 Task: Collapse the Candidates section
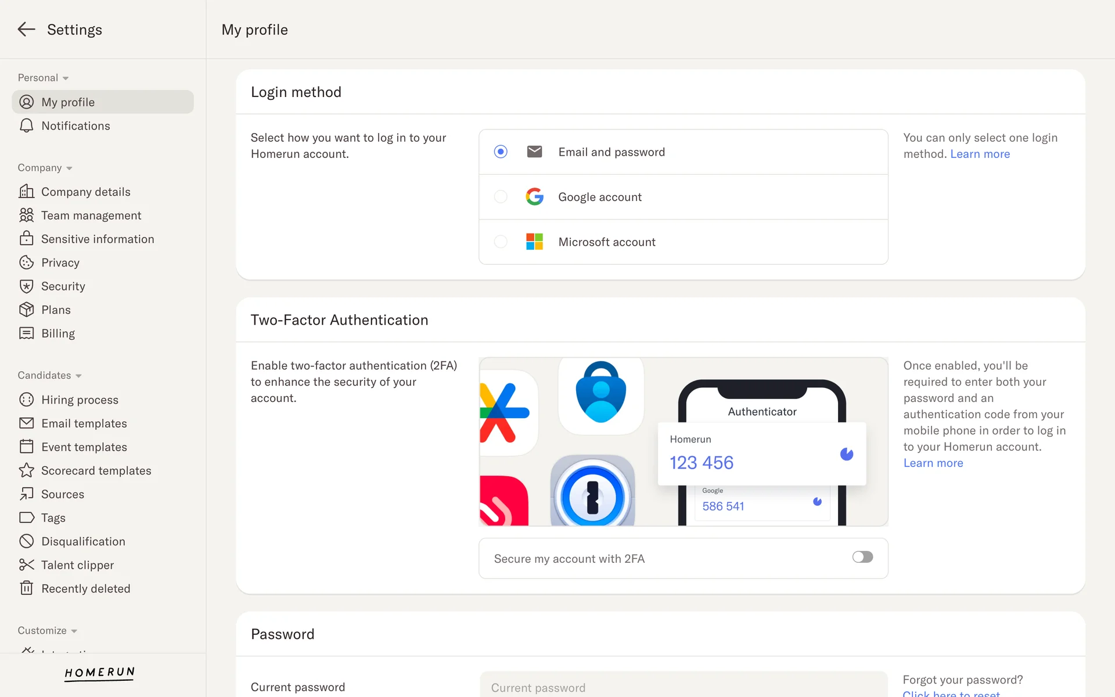pyautogui.click(x=78, y=376)
